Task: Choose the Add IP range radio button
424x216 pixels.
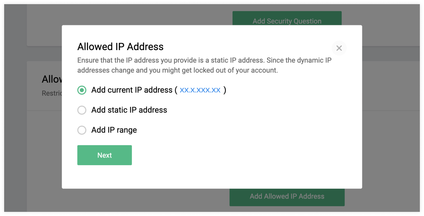Action: click(x=82, y=130)
